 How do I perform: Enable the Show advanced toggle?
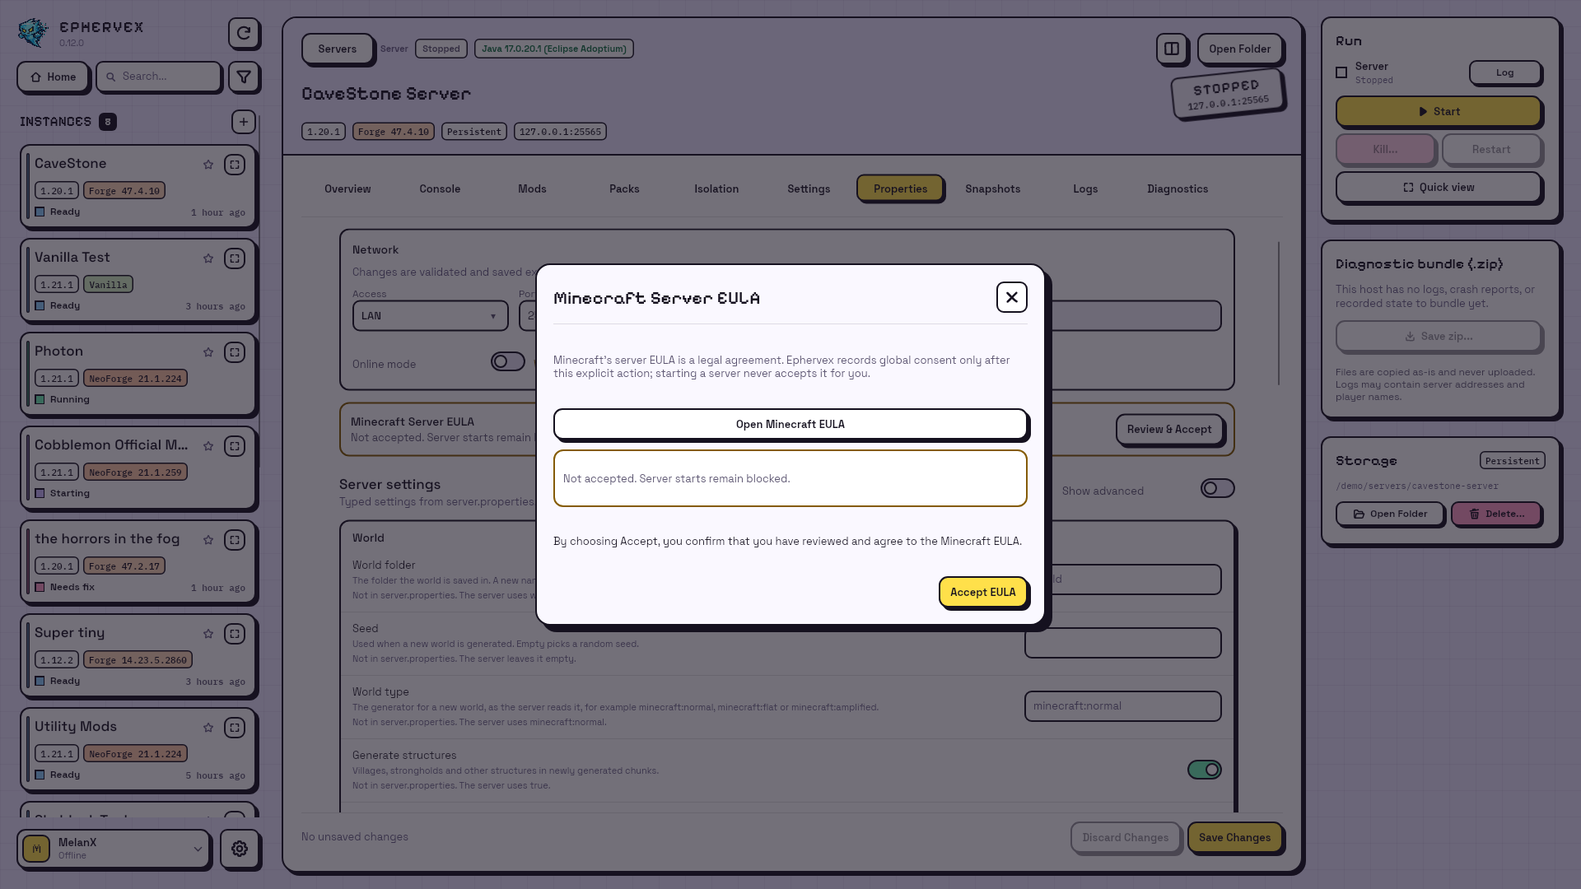(1217, 488)
